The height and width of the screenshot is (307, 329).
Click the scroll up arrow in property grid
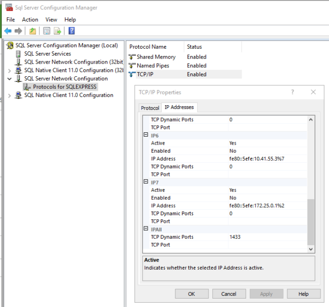311,120
